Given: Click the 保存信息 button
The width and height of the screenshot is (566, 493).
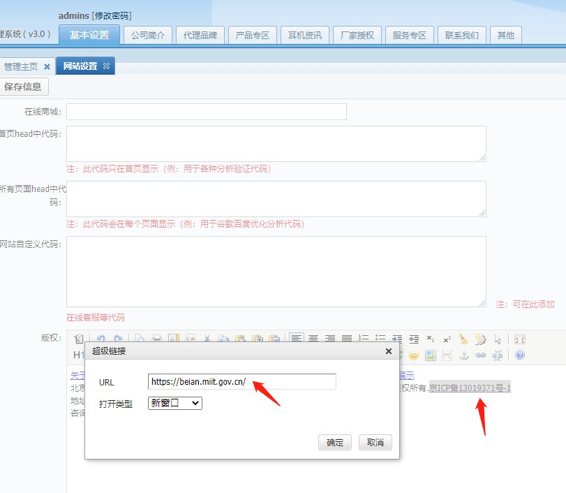Looking at the screenshot, I should [23, 87].
